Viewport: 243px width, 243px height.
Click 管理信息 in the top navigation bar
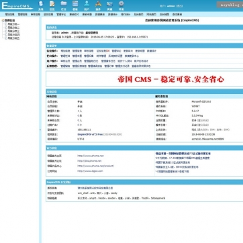pos(23,14)
